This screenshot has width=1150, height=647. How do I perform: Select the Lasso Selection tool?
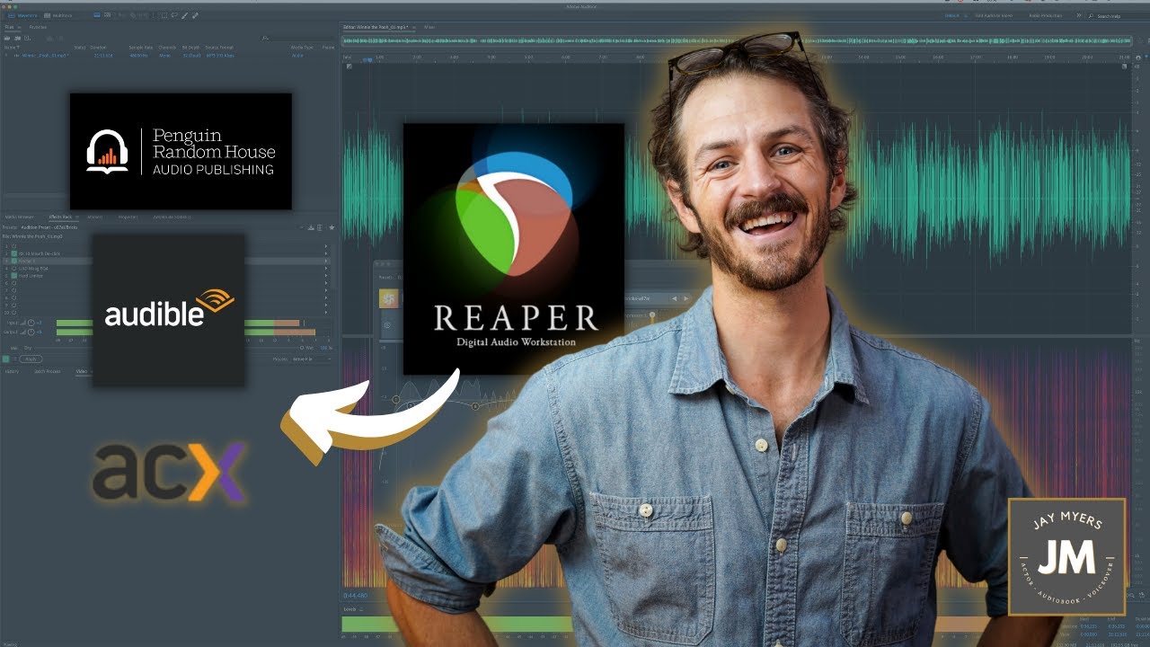pos(174,15)
